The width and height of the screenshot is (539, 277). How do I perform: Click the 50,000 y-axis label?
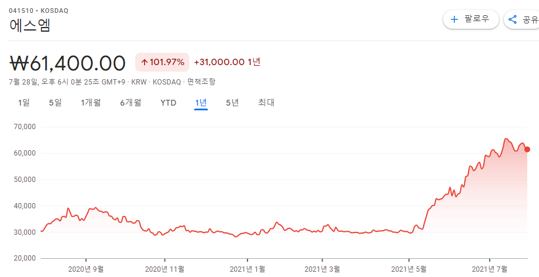[x=25, y=180]
